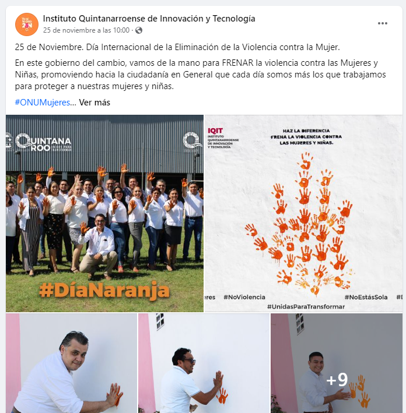This screenshot has height=413, width=406.
Task: Expand the post text with Ver más
Action: coord(94,103)
